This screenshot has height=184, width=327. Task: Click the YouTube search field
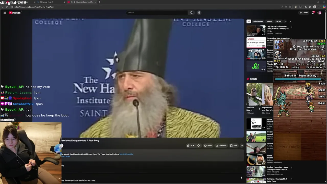click(x=157, y=13)
